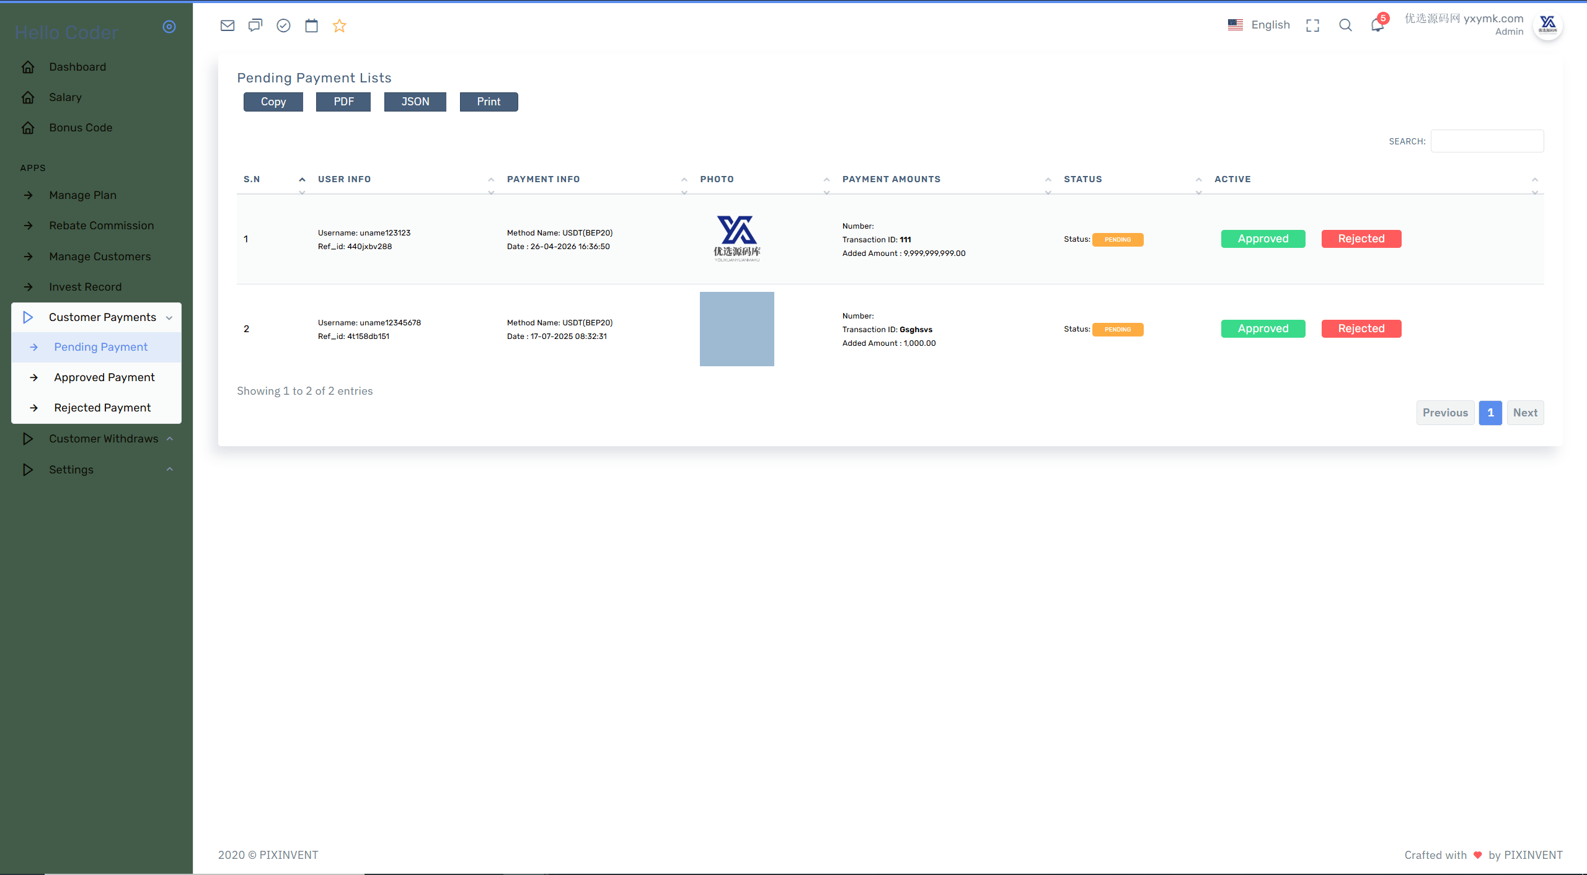Select Approved Payment submenu item
This screenshot has height=875, width=1587.
point(97,377)
